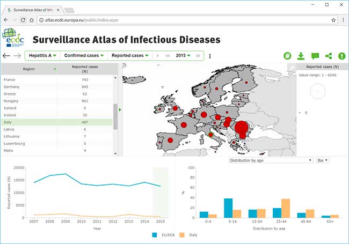Bookmark page with the star icon

(x=333, y=20)
